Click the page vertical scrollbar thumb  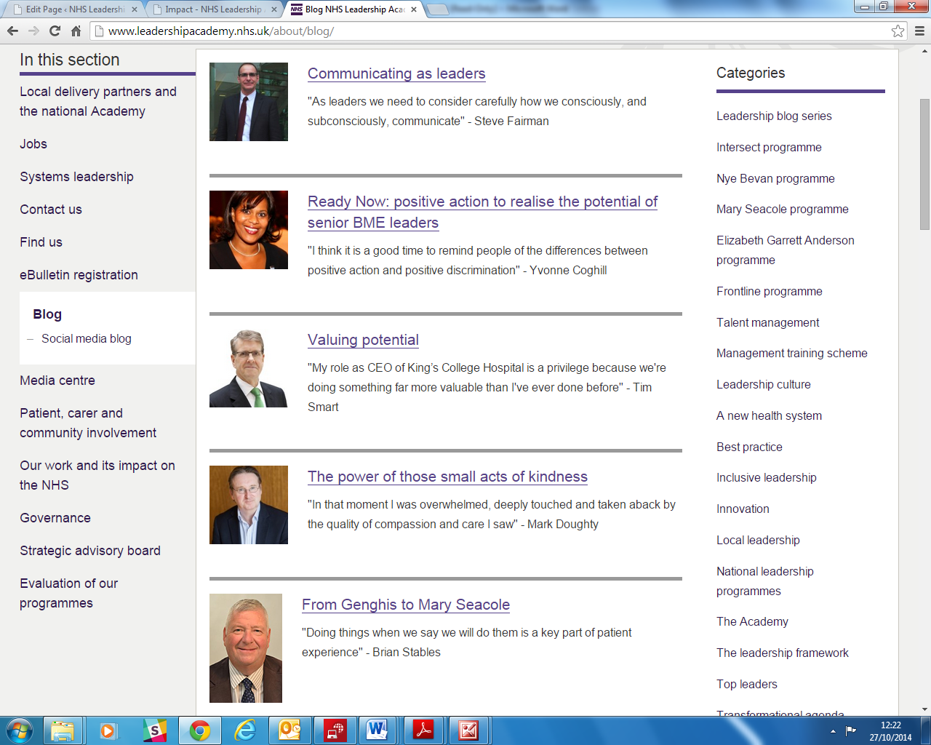(924, 164)
